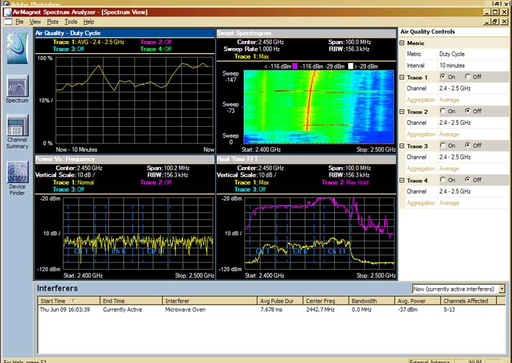
Task: Click Trace 2 Channel 2.4 - 2.5 GHz value
Action: (473, 122)
